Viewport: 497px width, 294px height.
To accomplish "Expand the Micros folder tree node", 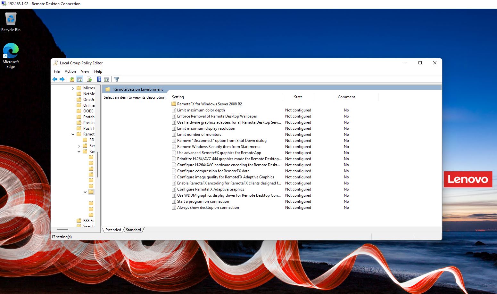I will point(73,88).
